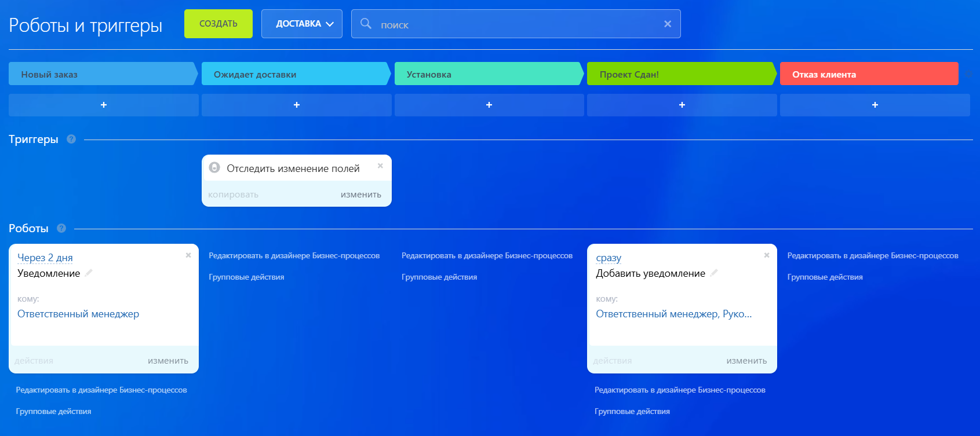Select the Отказ клиента stage header
Viewport: 980px width, 436px height.
pos(869,74)
